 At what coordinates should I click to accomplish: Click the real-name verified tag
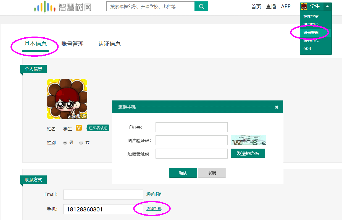(98, 128)
